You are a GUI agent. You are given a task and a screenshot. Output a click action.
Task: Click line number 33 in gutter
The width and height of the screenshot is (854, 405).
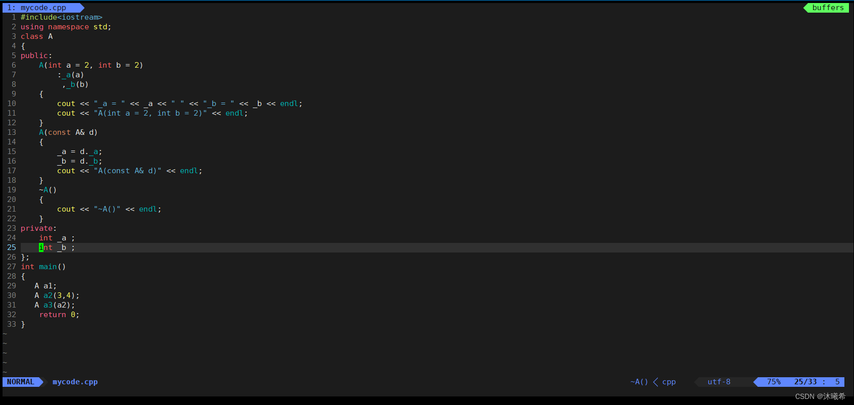(12, 324)
